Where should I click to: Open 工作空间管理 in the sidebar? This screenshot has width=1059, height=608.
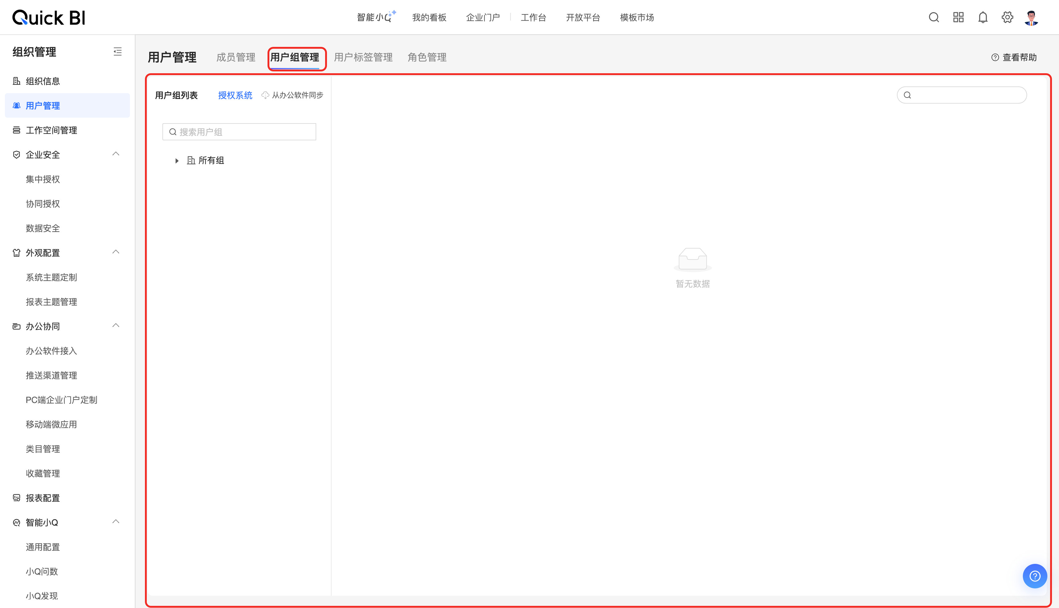pos(51,130)
